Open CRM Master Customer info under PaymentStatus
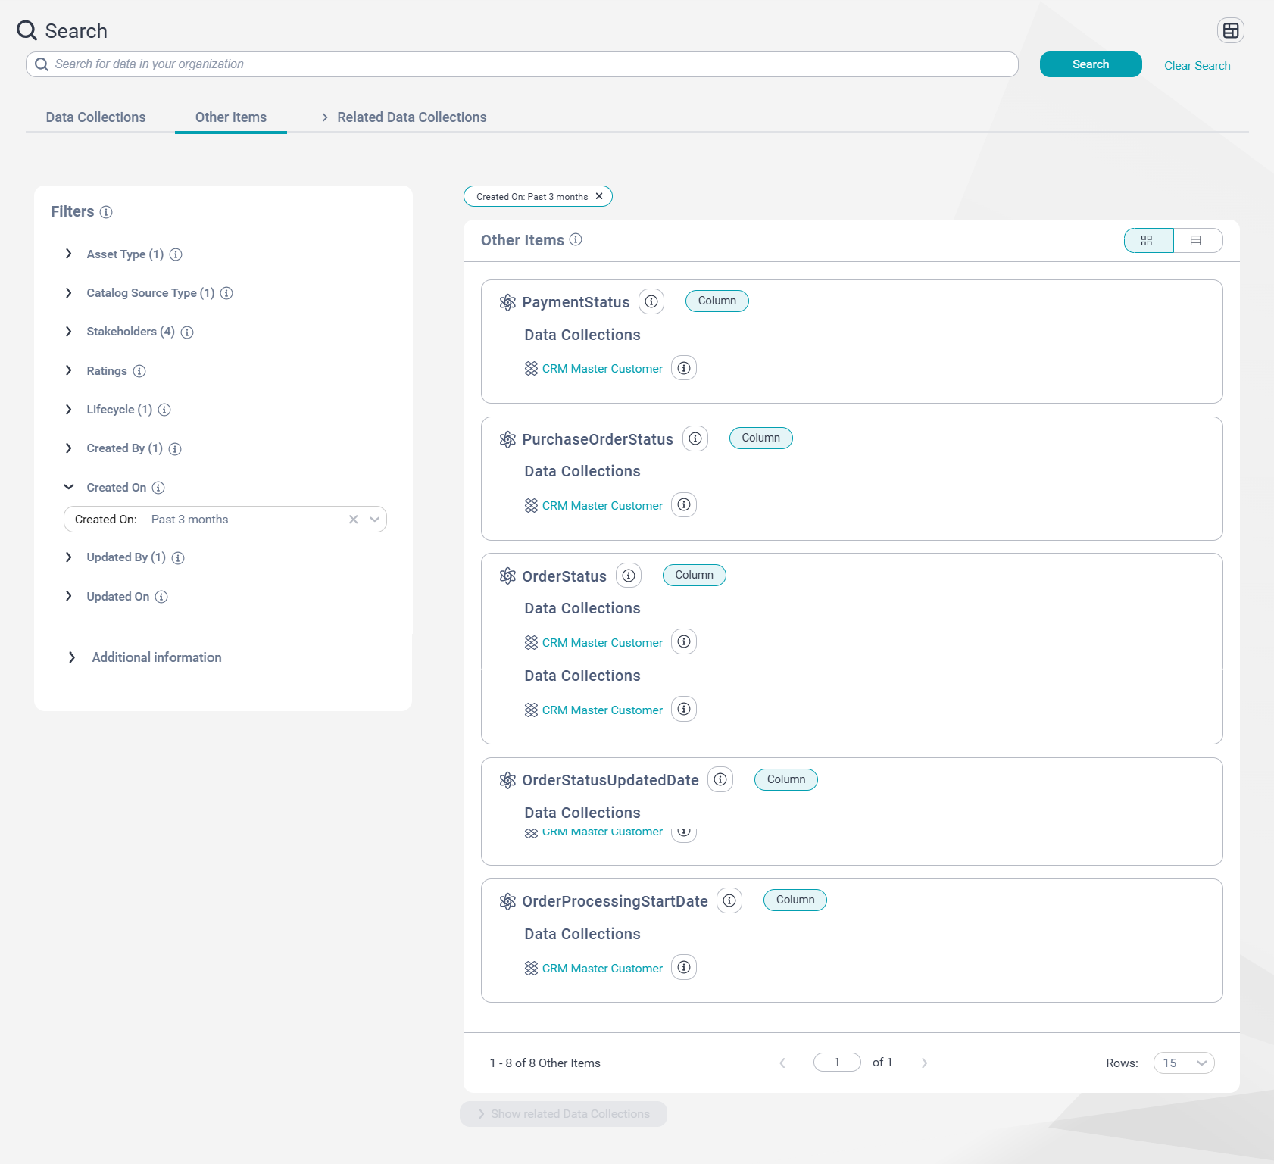The image size is (1274, 1164). click(x=684, y=368)
